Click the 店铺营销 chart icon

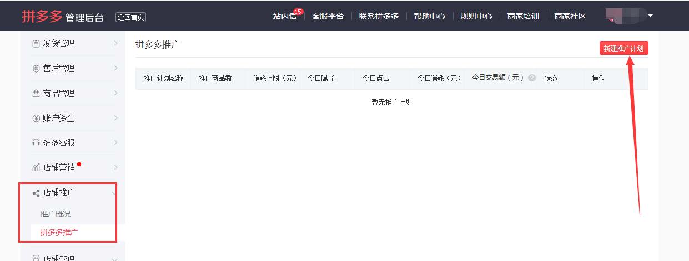pyautogui.click(x=36, y=168)
